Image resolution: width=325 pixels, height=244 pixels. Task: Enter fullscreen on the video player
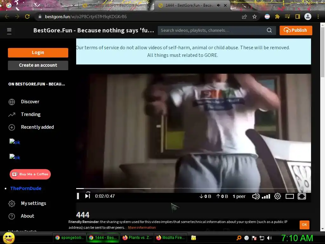point(302,196)
